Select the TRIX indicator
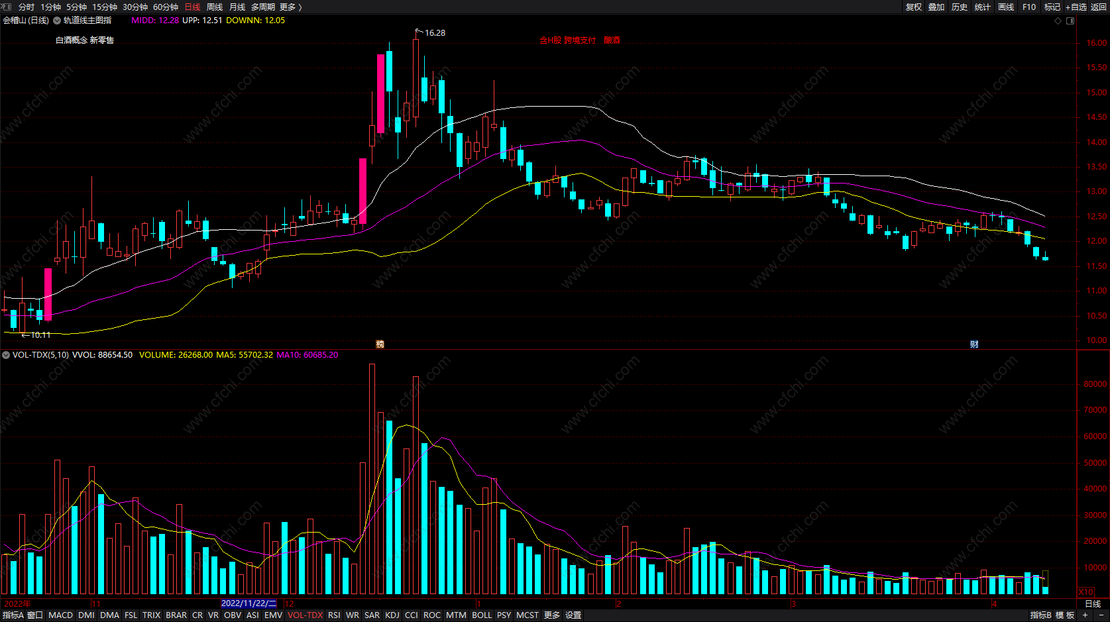 (x=152, y=615)
